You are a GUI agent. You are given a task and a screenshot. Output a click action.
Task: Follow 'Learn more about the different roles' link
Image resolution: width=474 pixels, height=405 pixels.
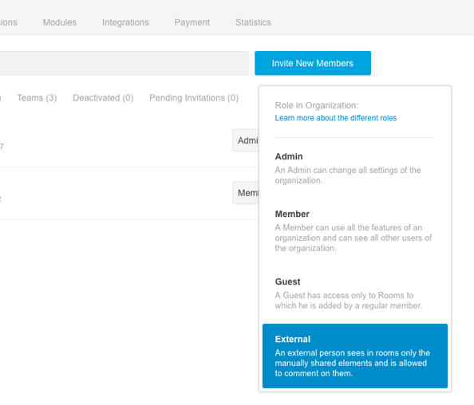point(335,118)
